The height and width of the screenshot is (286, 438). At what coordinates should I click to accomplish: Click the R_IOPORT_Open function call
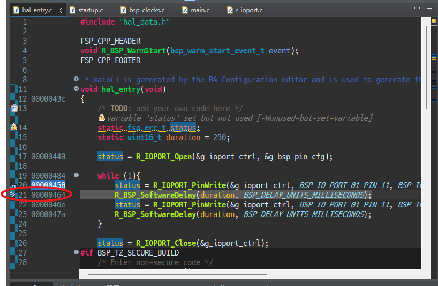(164, 157)
